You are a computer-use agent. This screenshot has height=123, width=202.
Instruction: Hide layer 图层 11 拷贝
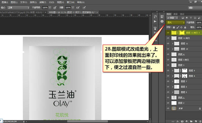pos(168,38)
